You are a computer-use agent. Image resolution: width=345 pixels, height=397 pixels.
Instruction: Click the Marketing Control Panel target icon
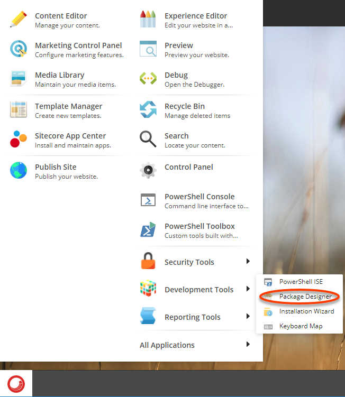pos(19,49)
